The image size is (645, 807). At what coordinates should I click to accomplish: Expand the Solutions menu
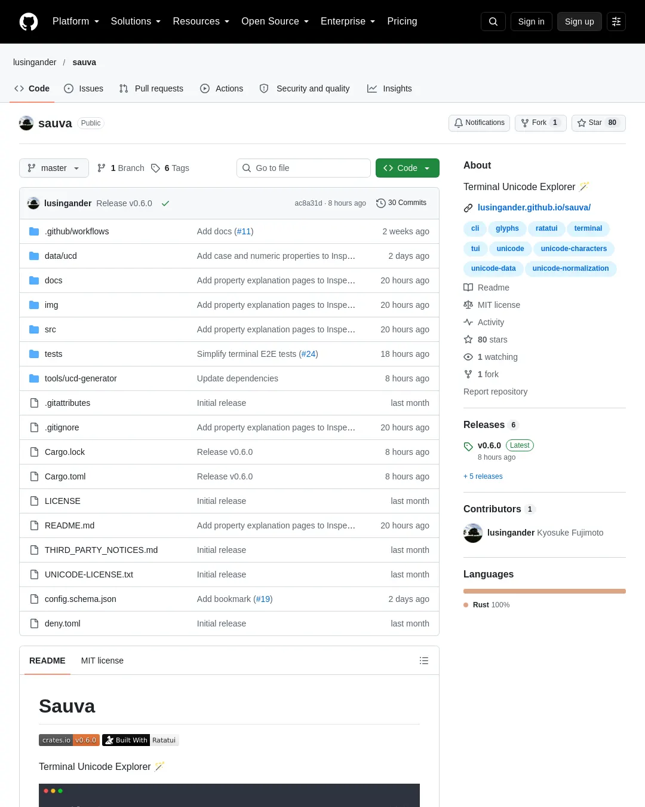click(136, 22)
